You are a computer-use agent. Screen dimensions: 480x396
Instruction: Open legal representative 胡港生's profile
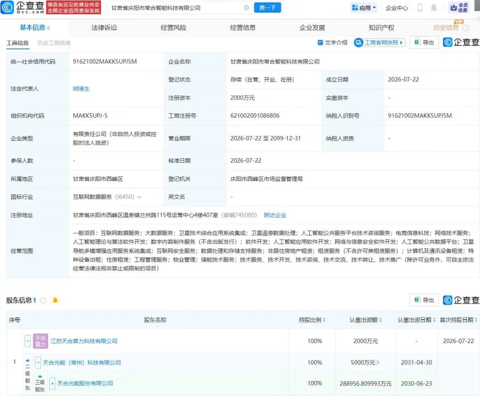point(81,89)
